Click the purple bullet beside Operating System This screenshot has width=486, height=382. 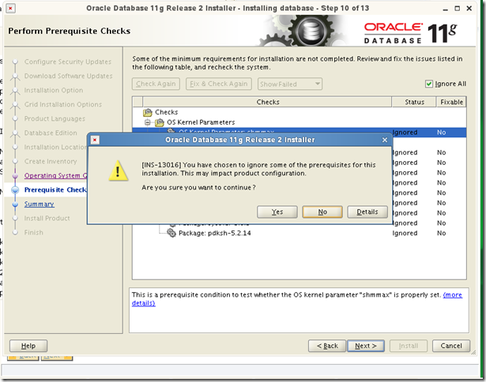(15, 175)
